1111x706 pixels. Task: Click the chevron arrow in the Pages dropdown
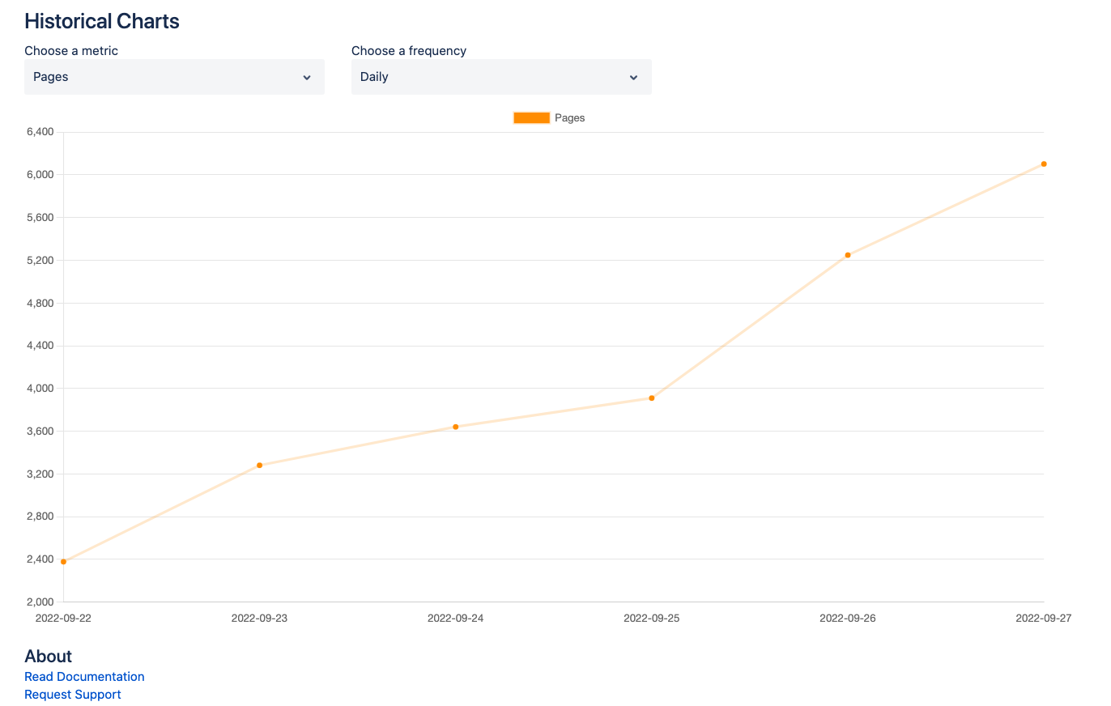pyautogui.click(x=307, y=78)
